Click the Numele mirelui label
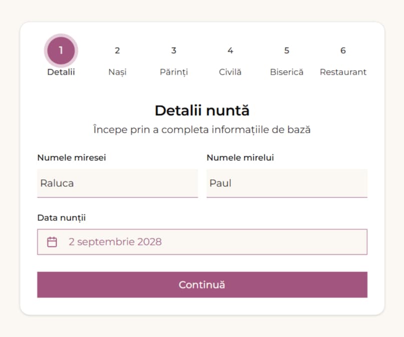Viewport: 404px width, 337px height. pos(240,157)
